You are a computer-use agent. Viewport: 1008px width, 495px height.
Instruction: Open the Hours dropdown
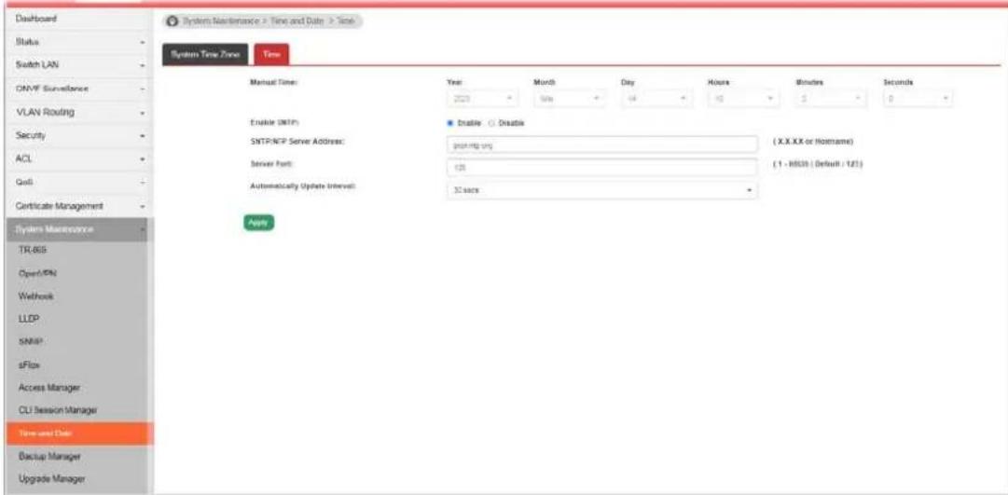tap(744, 101)
